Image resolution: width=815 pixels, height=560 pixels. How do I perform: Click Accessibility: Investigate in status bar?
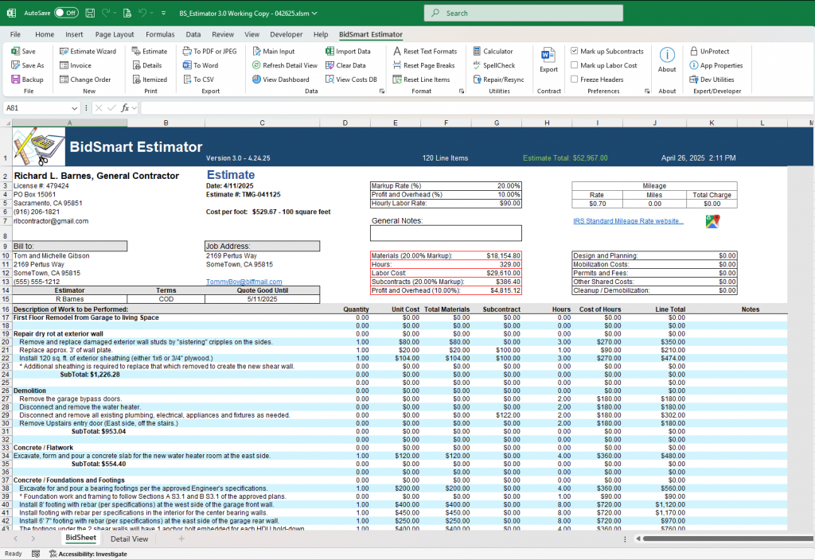[88, 554]
